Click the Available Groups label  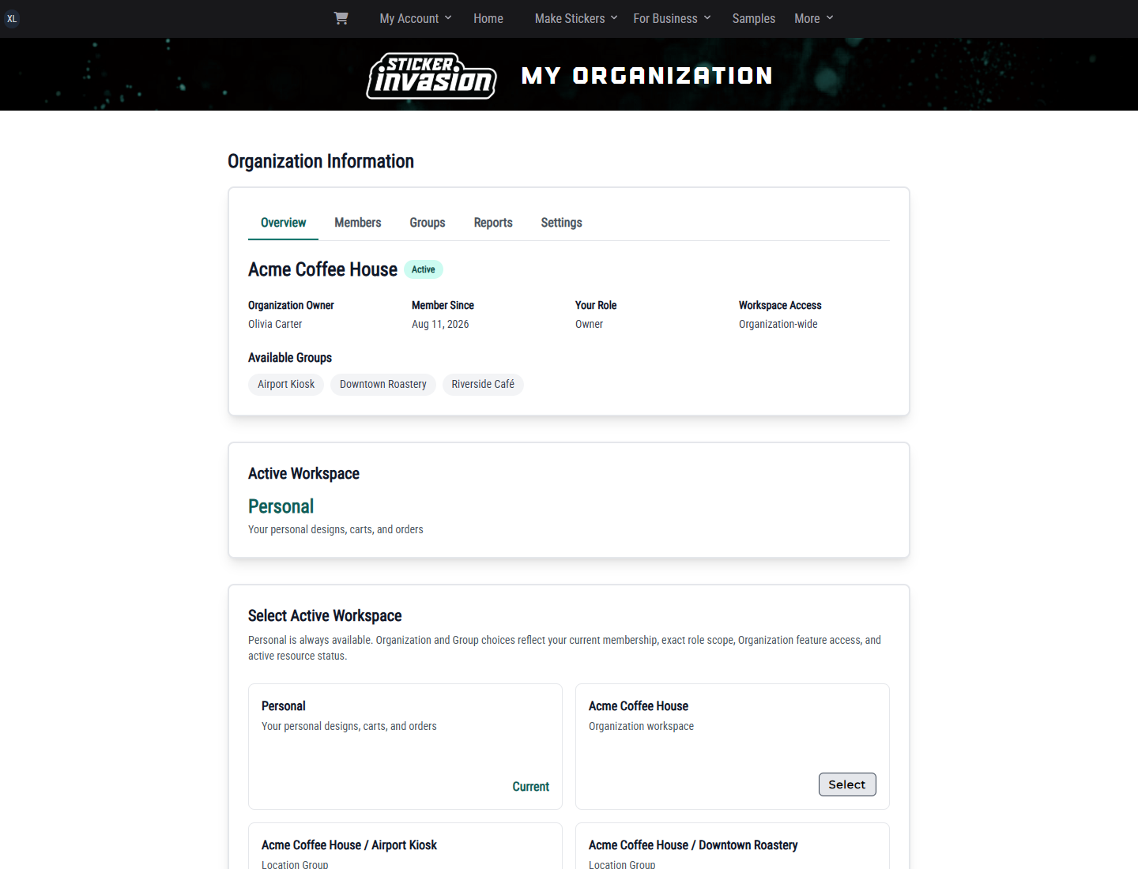pos(290,358)
